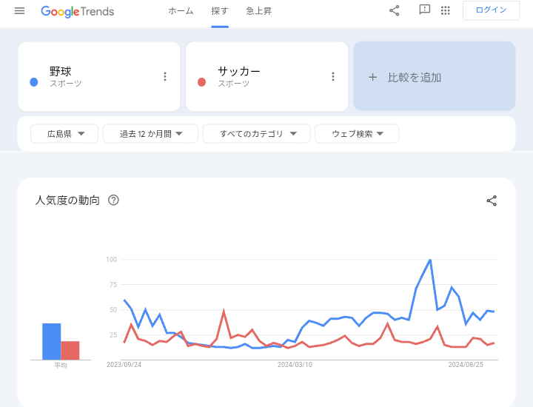Click help icon beside 人気度の動向
Viewport: 533px width, 407px height.
click(x=113, y=200)
